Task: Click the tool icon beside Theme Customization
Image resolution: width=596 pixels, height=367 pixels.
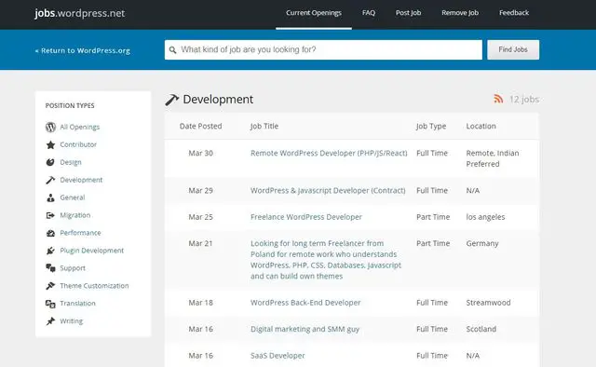Action: pos(50,286)
